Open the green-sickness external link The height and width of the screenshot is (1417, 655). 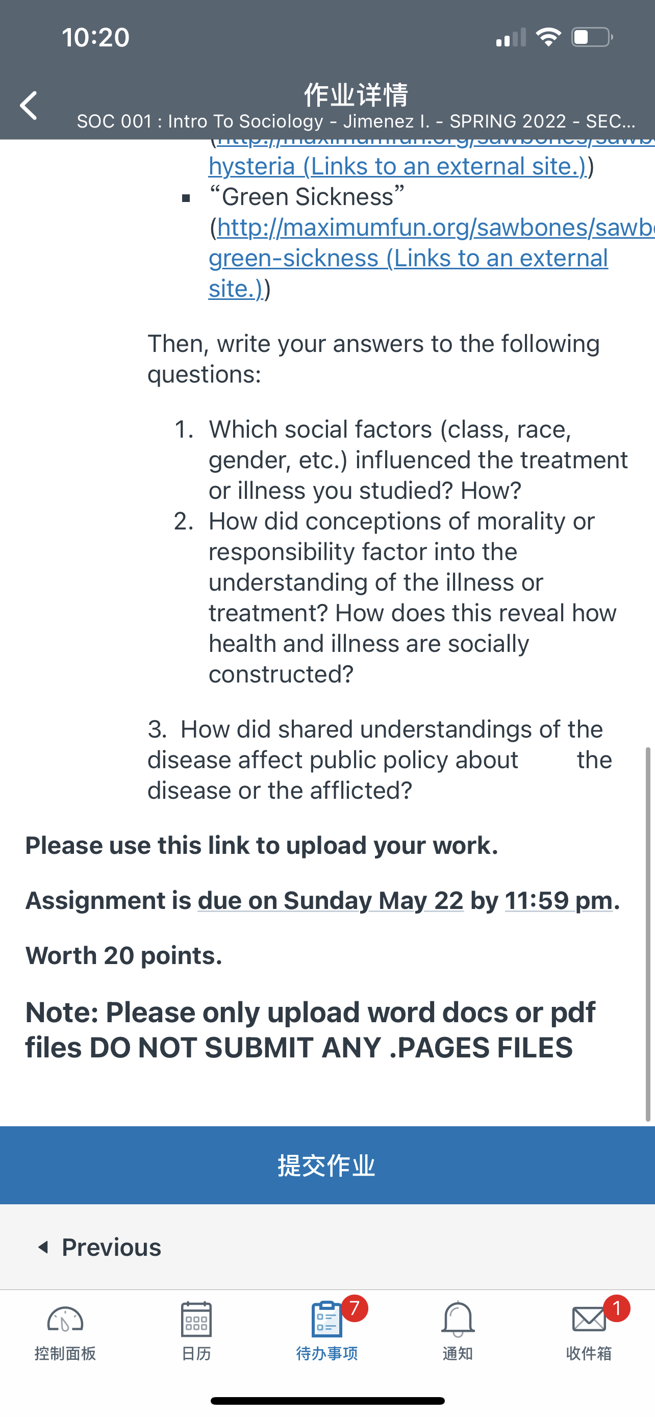tap(408, 273)
